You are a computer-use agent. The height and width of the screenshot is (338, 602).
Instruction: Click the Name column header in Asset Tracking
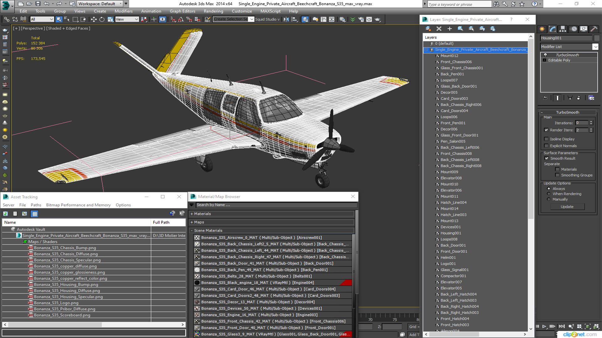point(77,222)
